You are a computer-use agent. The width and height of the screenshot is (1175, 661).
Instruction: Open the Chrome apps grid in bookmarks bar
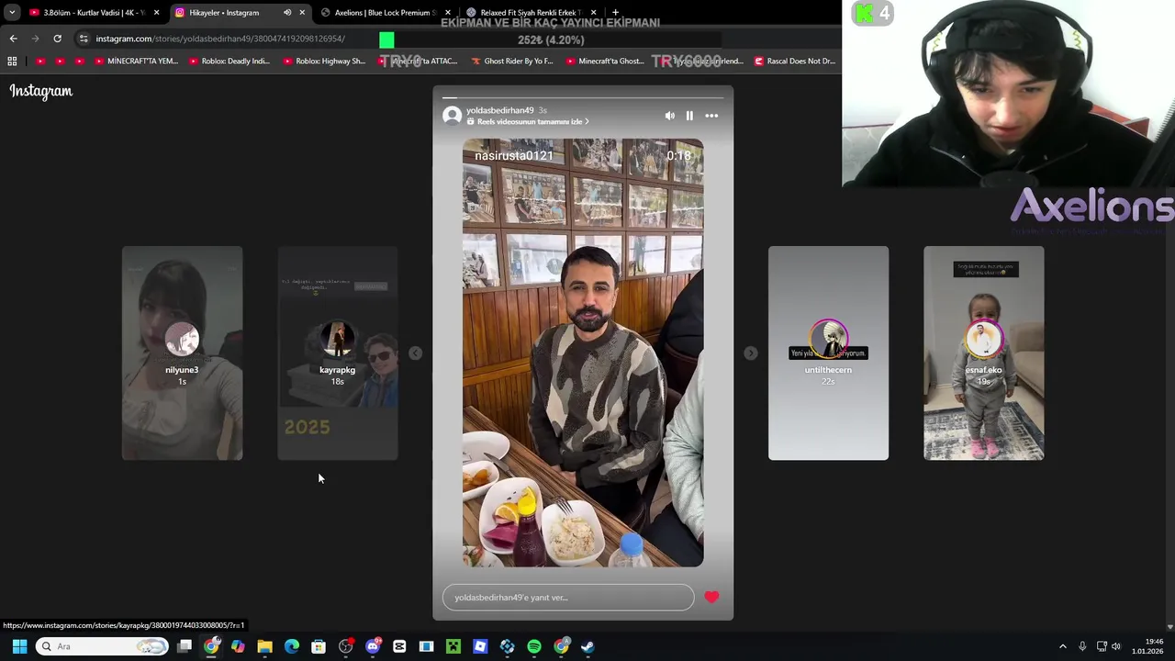[x=12, y=61]
